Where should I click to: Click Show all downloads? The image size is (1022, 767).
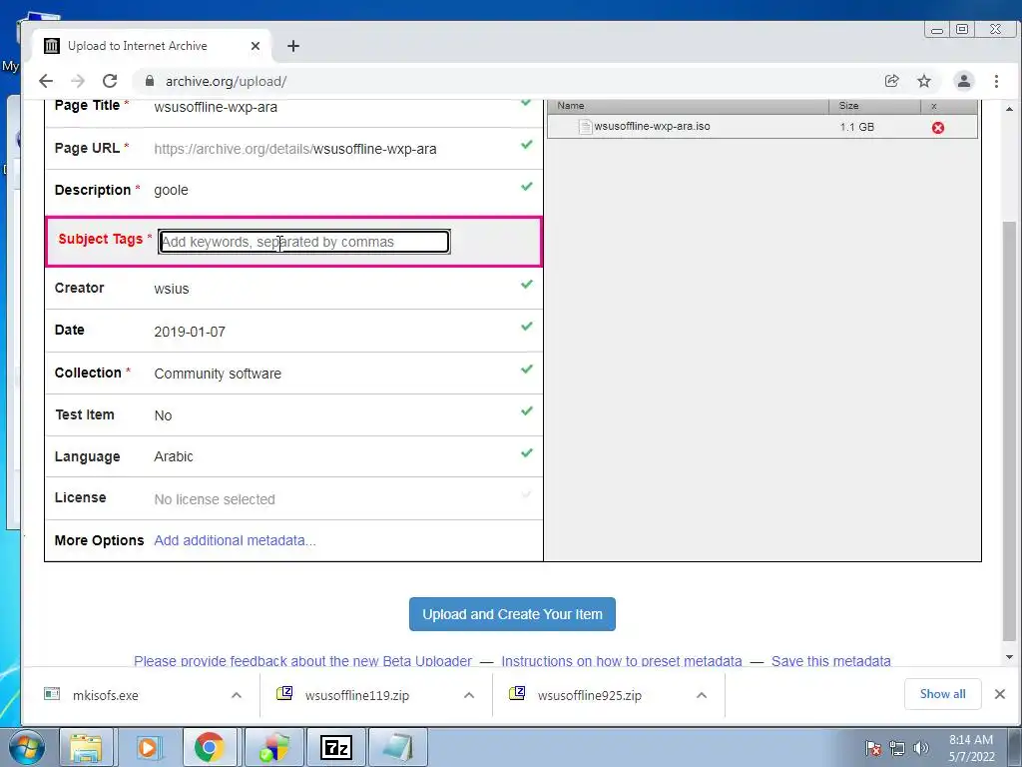pyautogui.click(x=942, y=694)
